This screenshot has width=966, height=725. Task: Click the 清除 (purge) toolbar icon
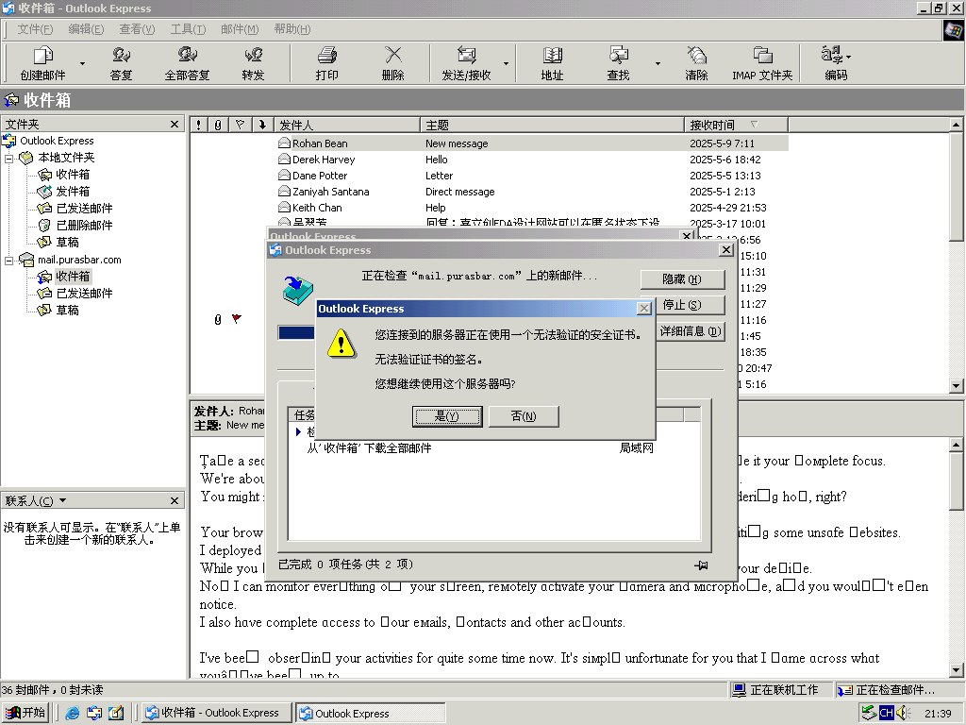click(x=696, y=63)
